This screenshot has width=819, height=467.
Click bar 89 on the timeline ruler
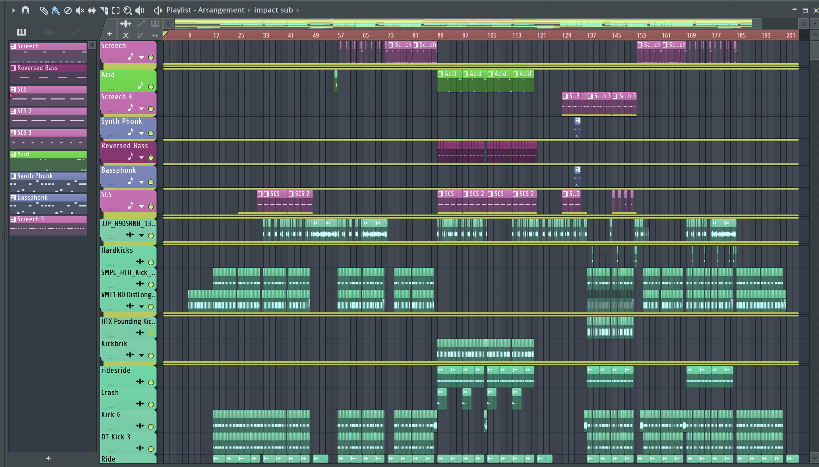(x=440, y=35)
